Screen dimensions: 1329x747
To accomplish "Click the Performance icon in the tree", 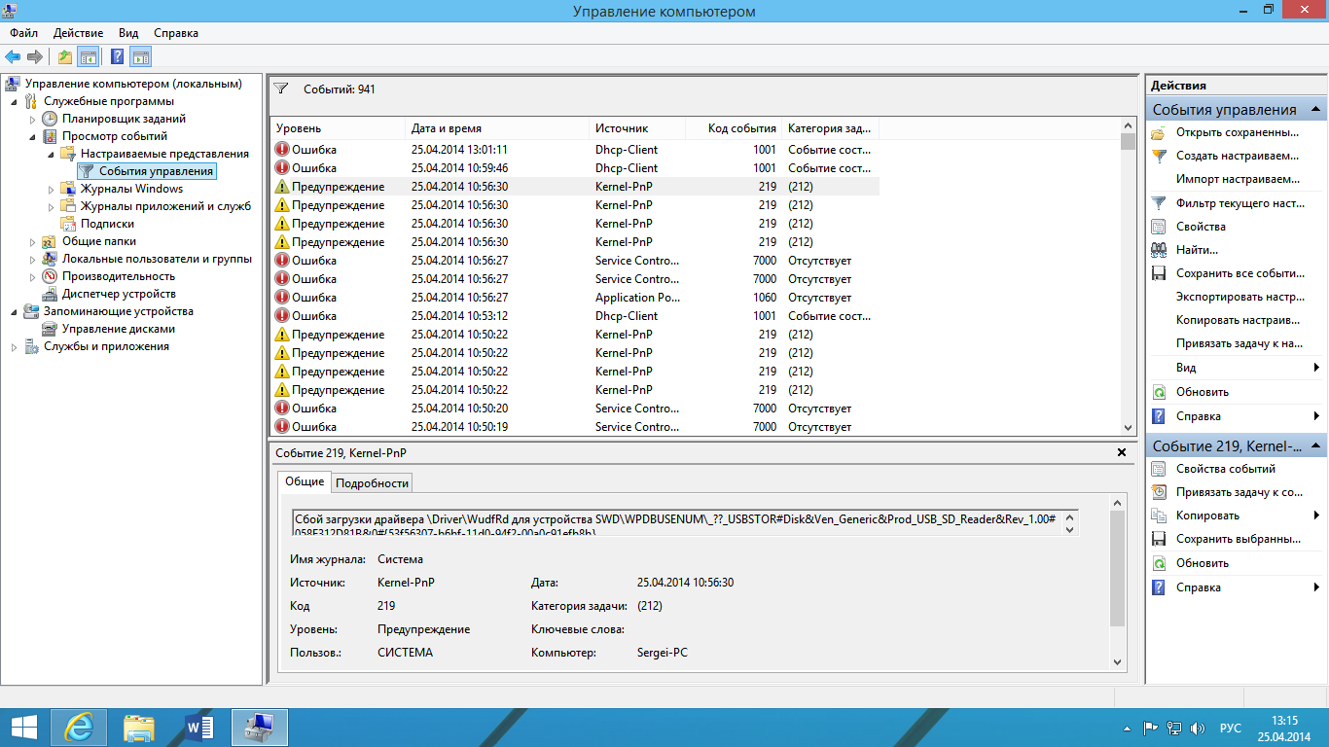I will pos(50,276).
